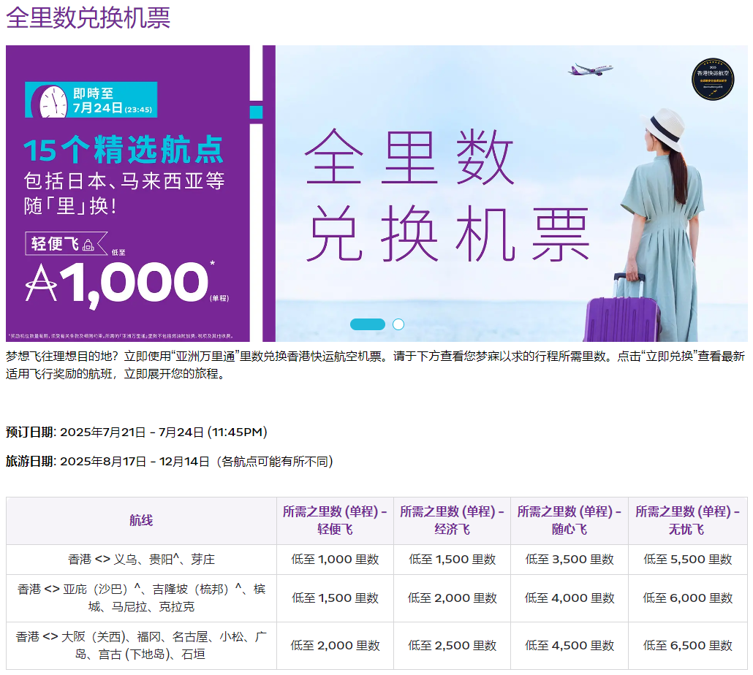Click 低至 1,500 里数 in the 亚庇 row
Screen dimensions: 753x675
(x=335, y=598)
